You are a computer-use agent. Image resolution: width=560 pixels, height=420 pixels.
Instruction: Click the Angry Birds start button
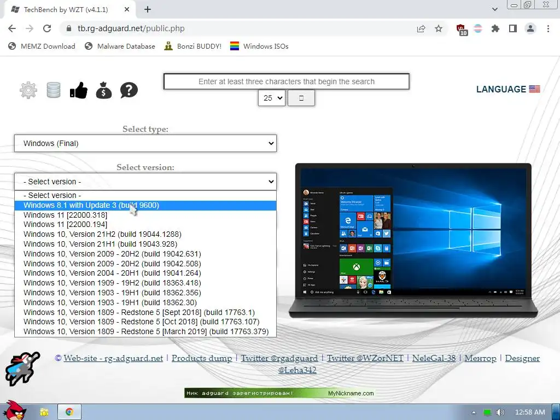pyautogui.click(x=14, y=411)
